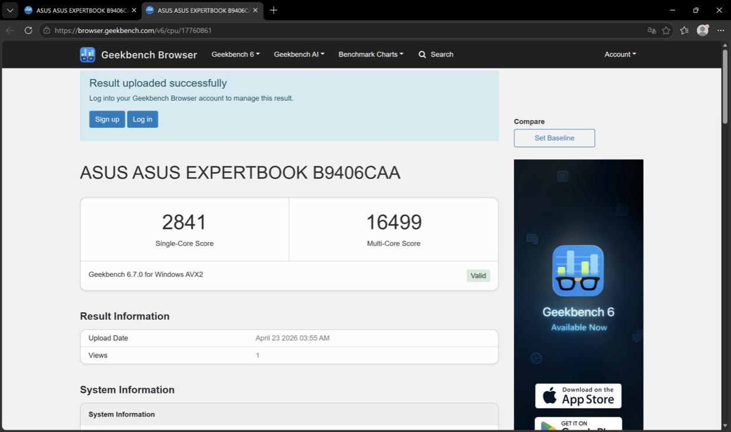Expand the Geekbench AI dropdown menu

298,55
